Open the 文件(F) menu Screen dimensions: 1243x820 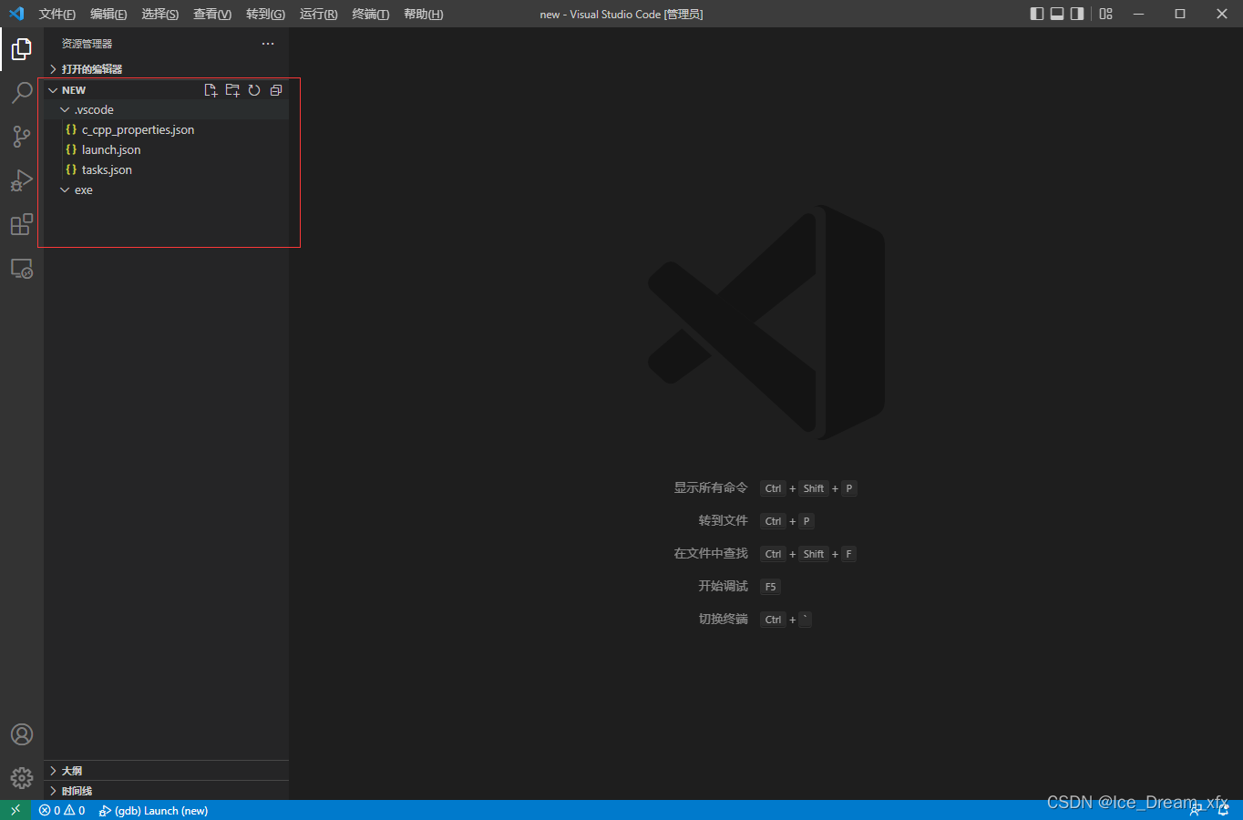pos(57,14)
